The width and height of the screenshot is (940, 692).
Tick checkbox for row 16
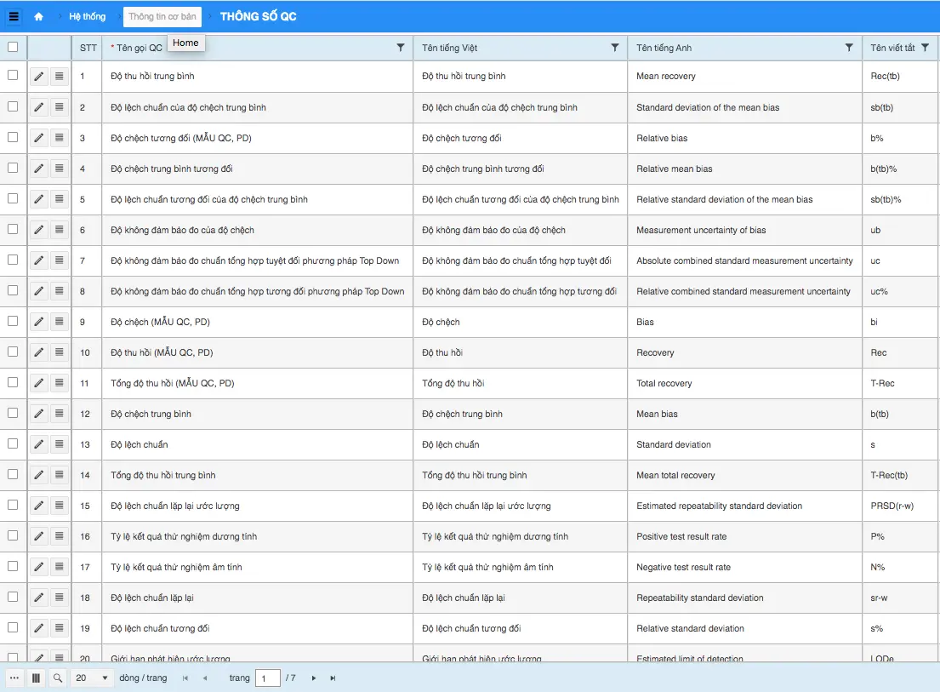tap(13, 535)
